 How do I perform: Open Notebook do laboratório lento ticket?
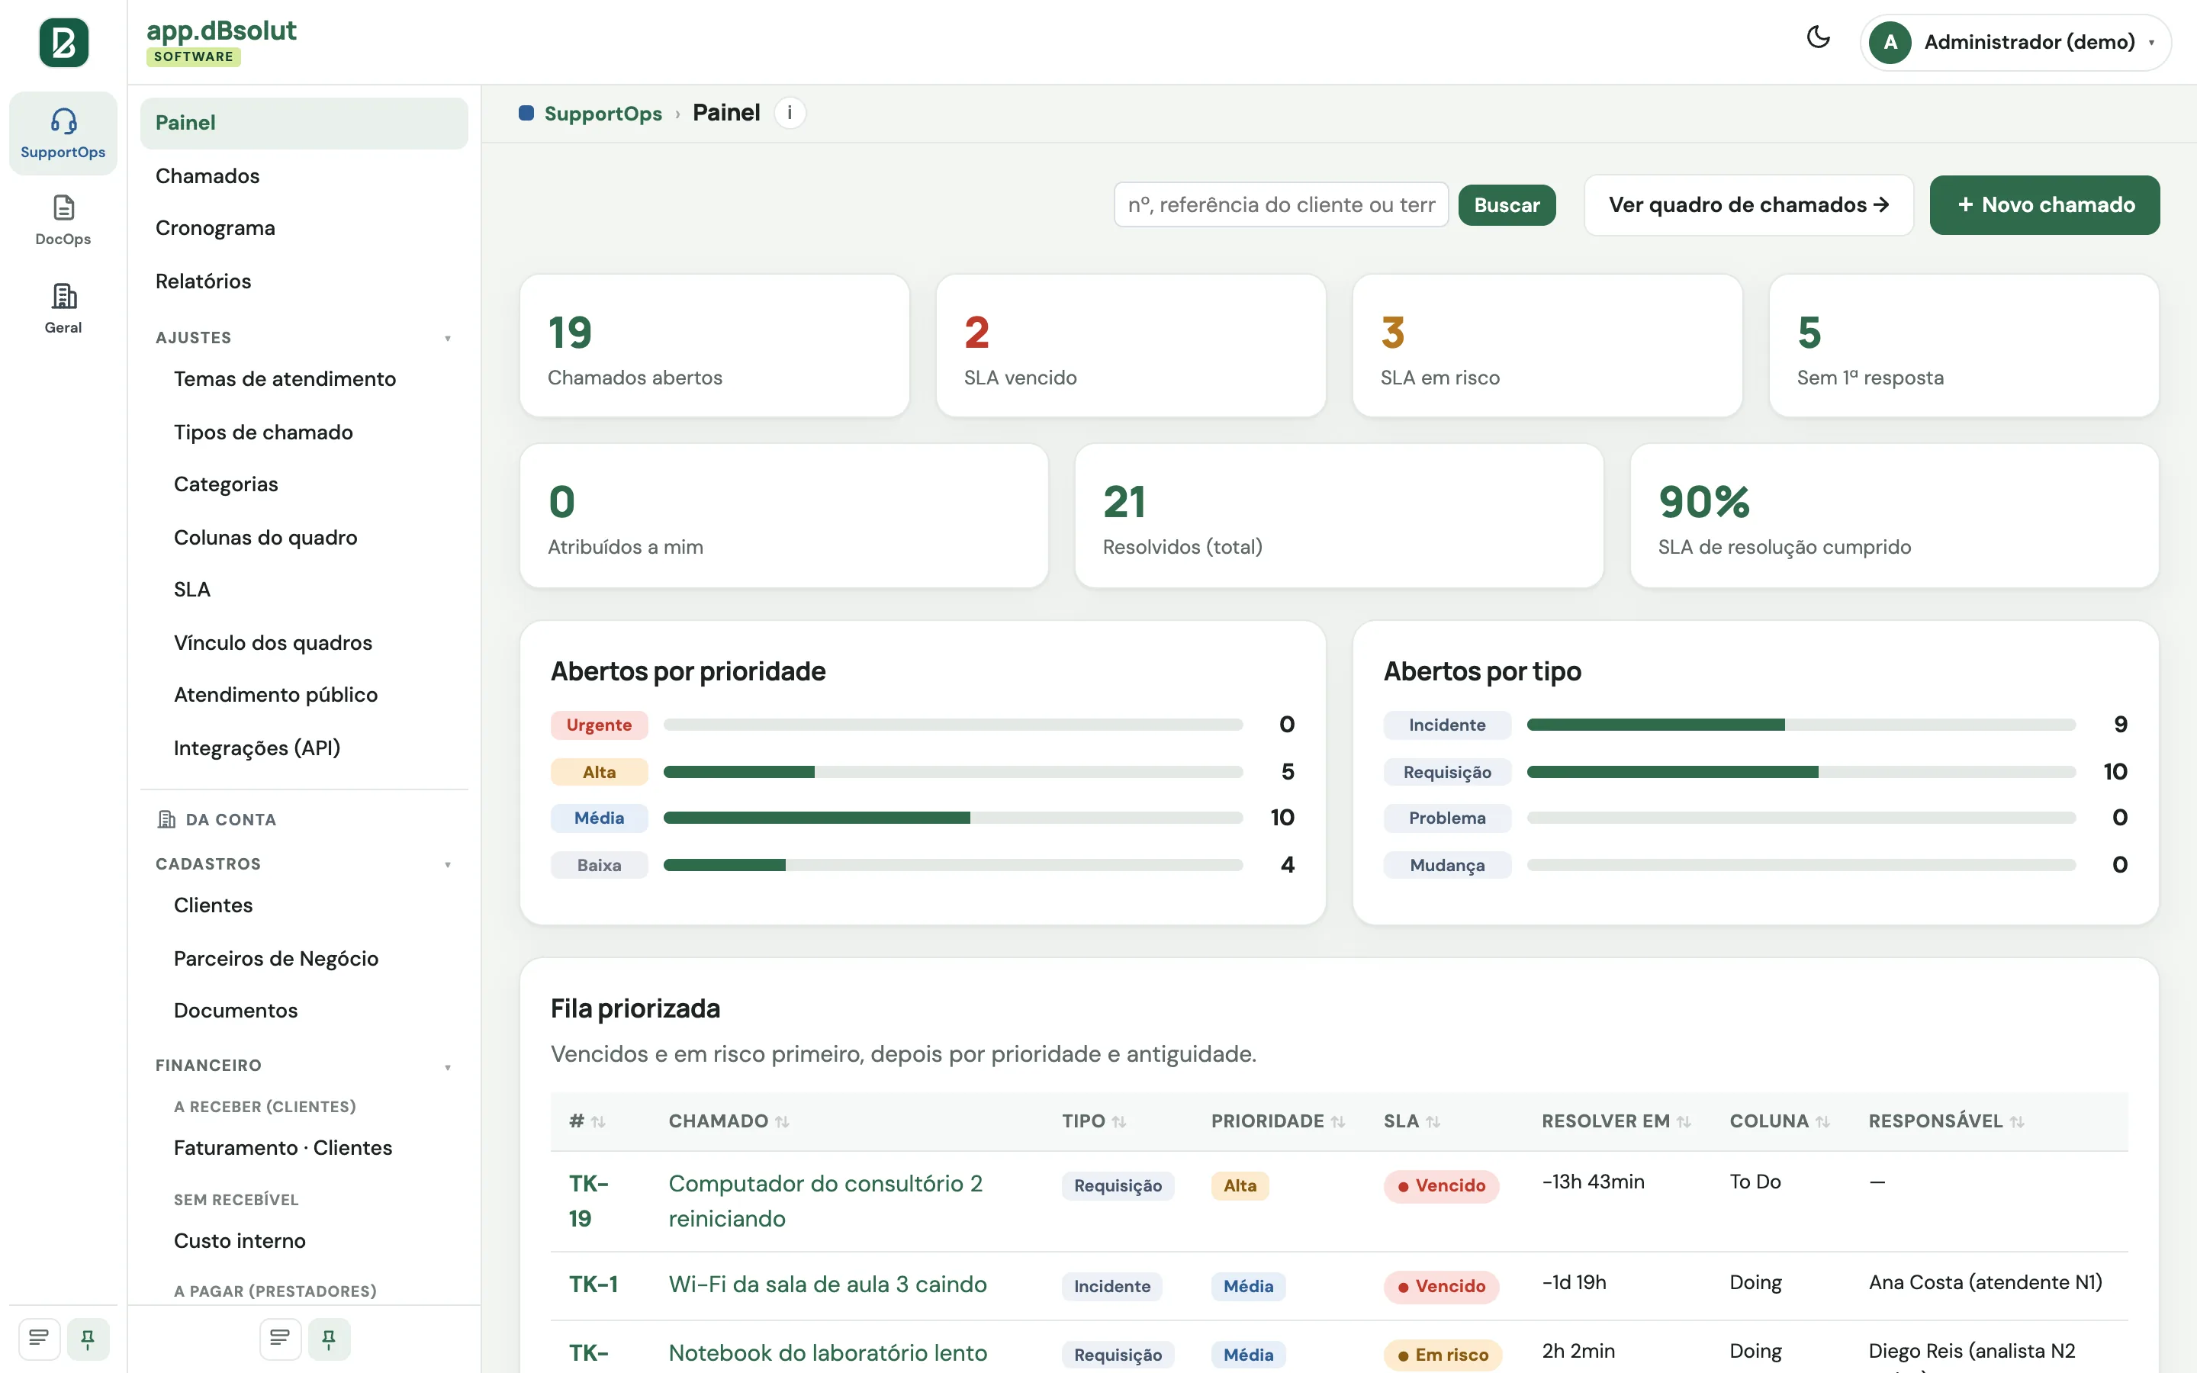coord(828,1353)
